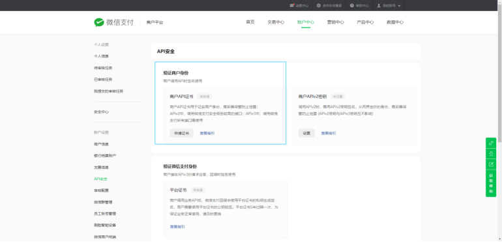Click the 验证商户身份 section heading

click(176, 73)
